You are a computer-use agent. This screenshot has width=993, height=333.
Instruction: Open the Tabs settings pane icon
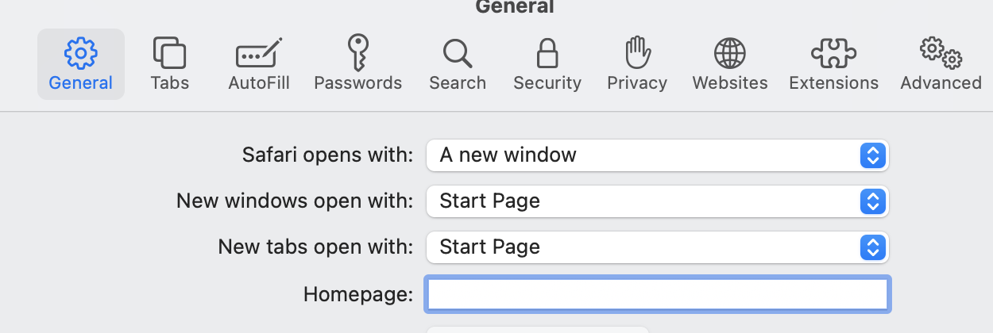point(169,53)
